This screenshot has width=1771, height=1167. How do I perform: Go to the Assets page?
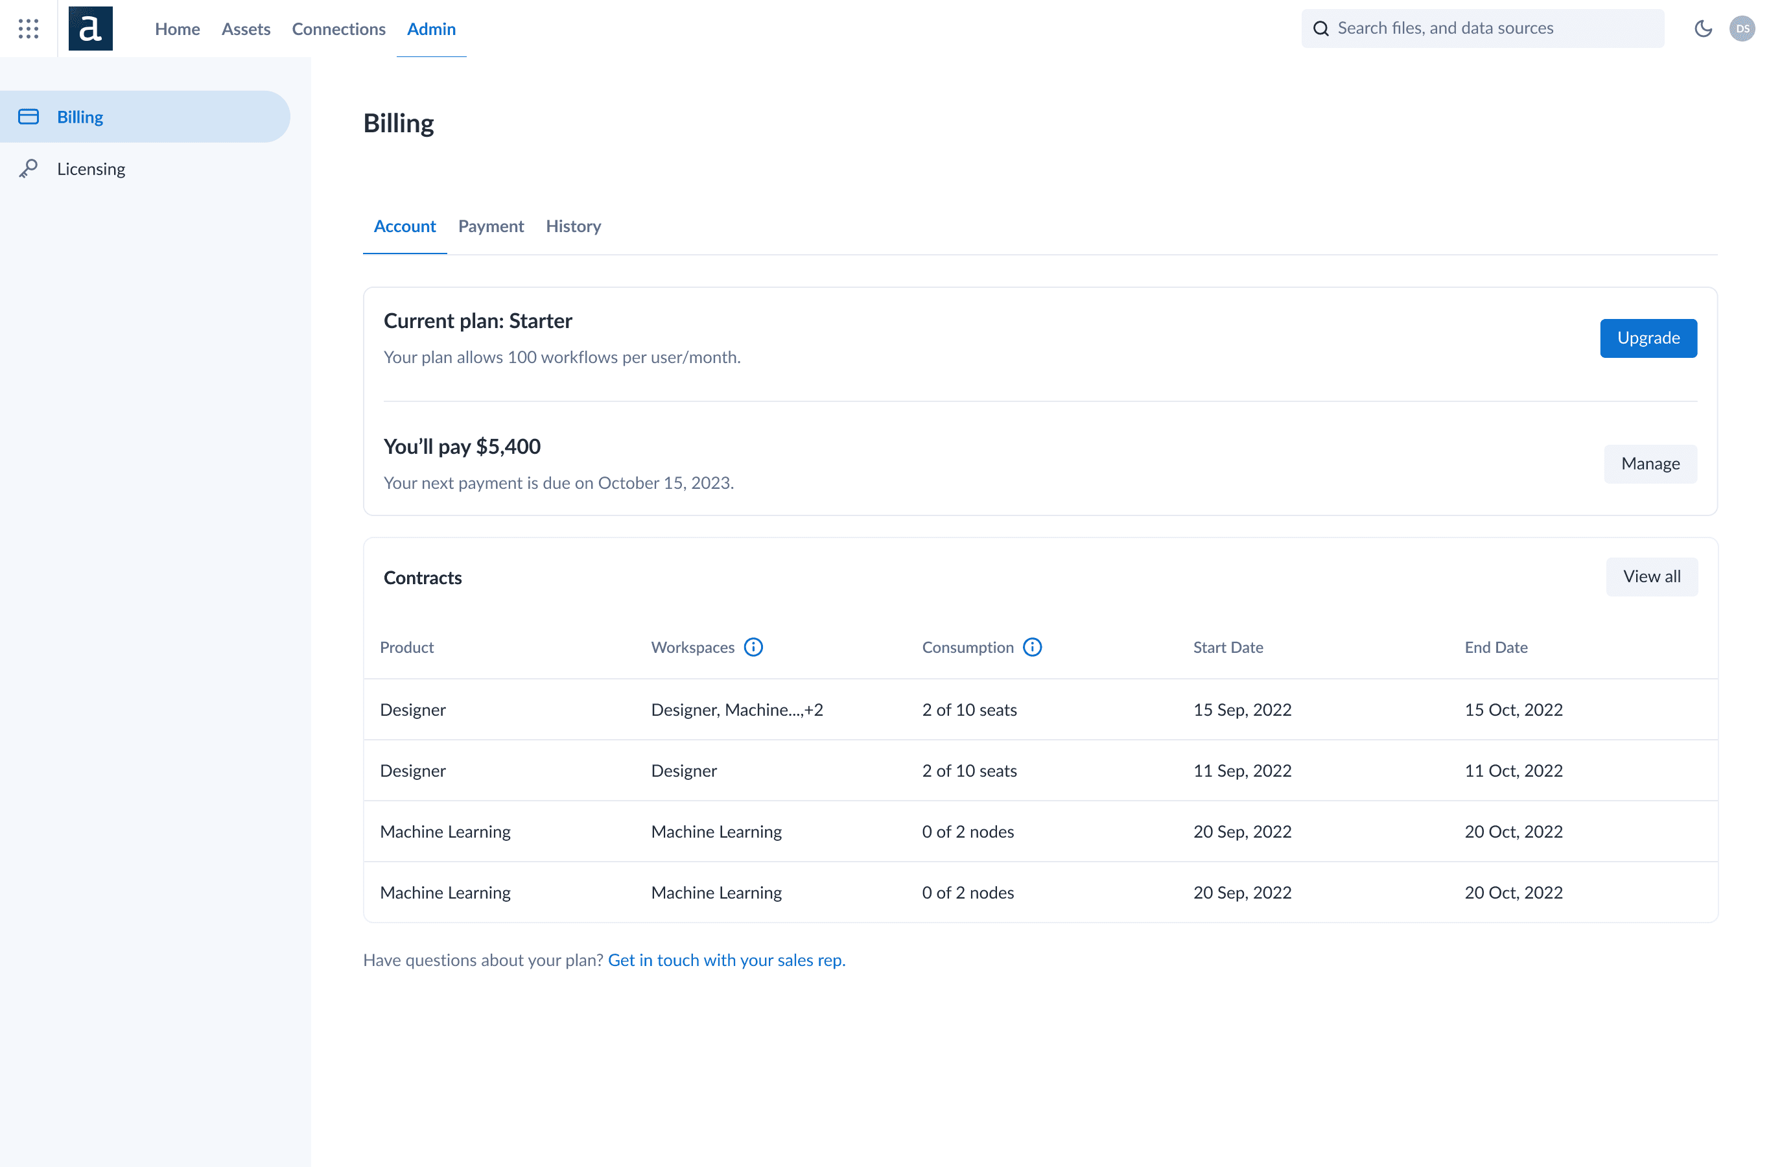[x=246, y=29]
